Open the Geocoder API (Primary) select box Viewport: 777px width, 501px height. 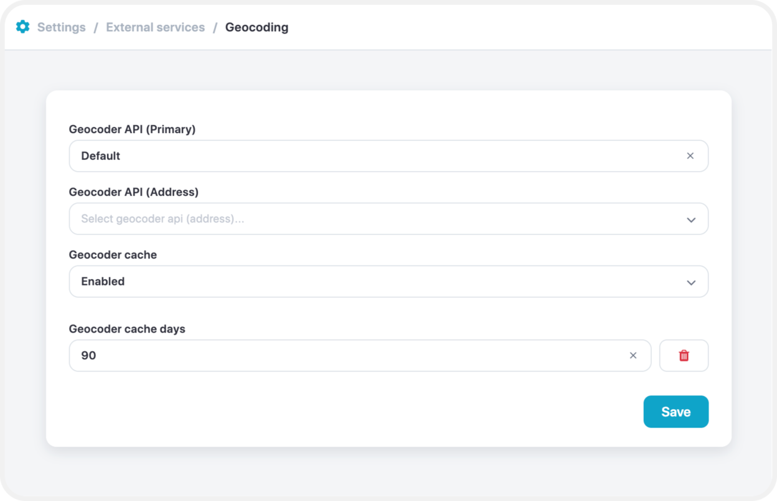388,156
